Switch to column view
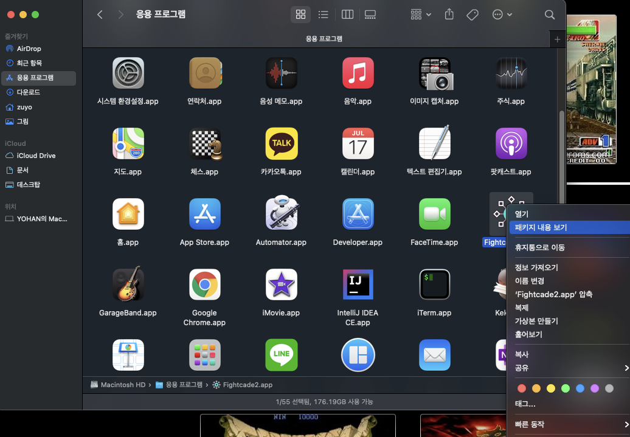This screenshot has width=630, height=437. pyautogui.click(x=347, y=15)
